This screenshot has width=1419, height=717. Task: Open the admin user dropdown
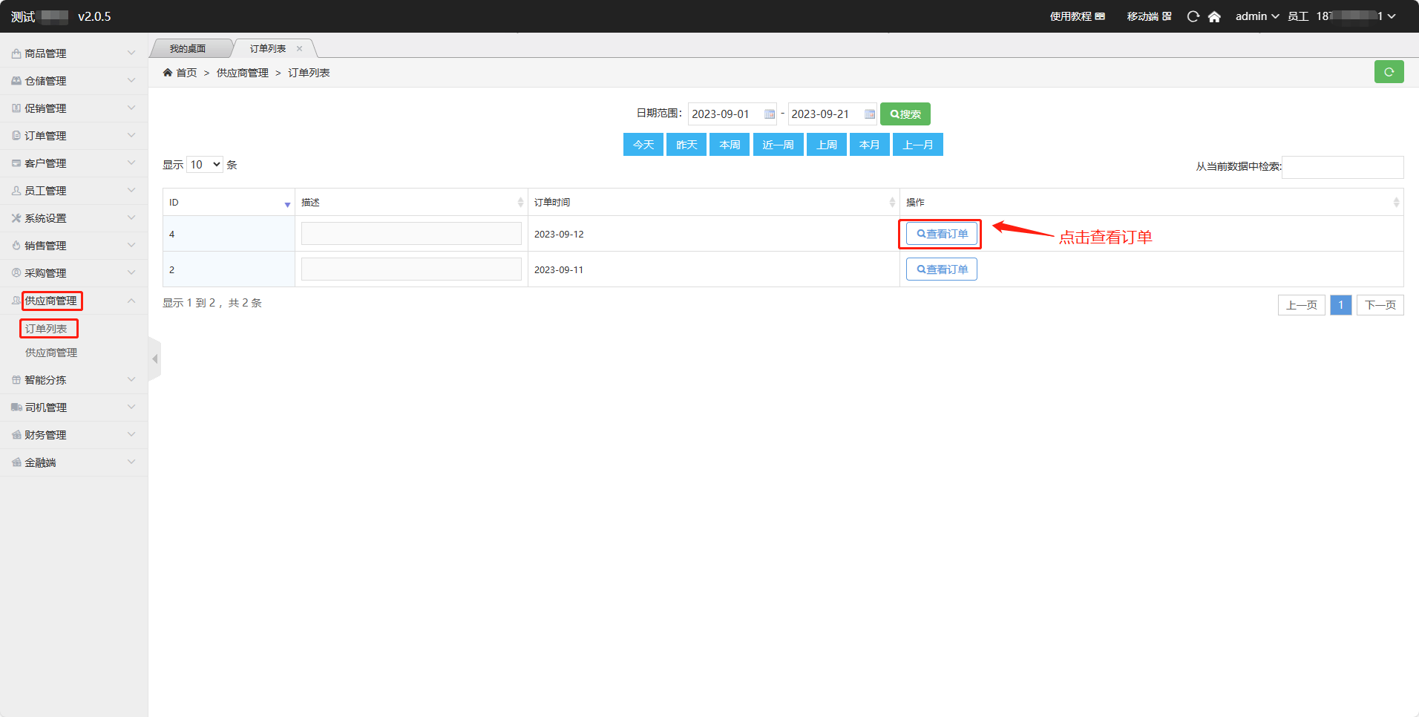pyautogui.click(x=1256, y=16)
